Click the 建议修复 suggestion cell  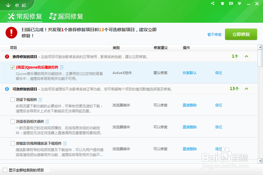[160, 73]
